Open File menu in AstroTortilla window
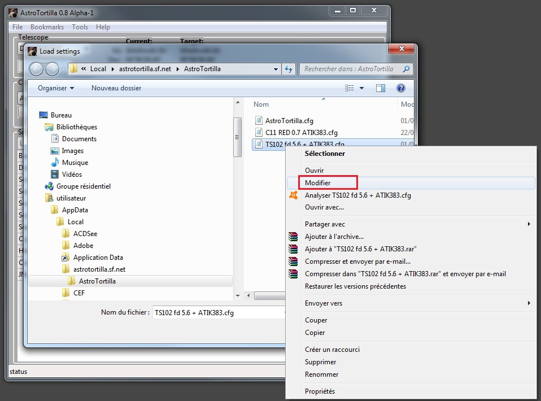This screenshot has height=401, width=541. 18,27
